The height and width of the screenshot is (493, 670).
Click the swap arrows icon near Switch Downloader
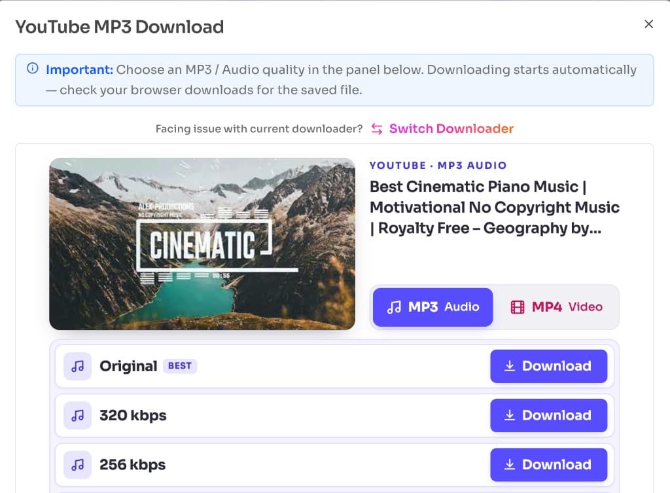(x=376, y=129)
